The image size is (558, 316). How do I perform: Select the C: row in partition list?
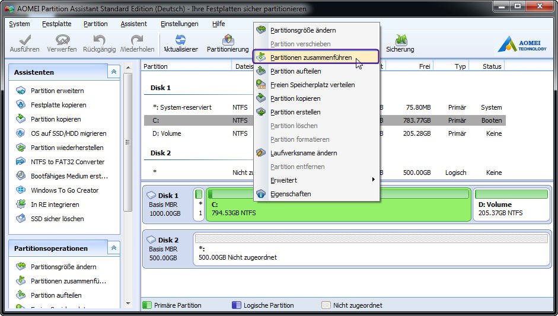coord(324,120)
